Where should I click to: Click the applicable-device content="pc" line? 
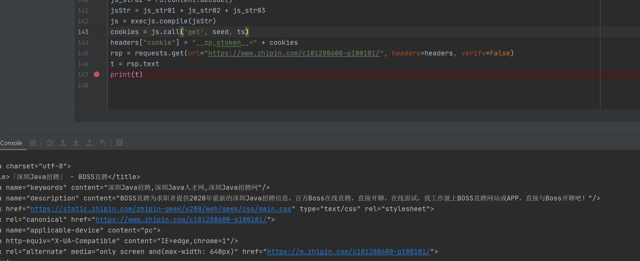point(80,230)
